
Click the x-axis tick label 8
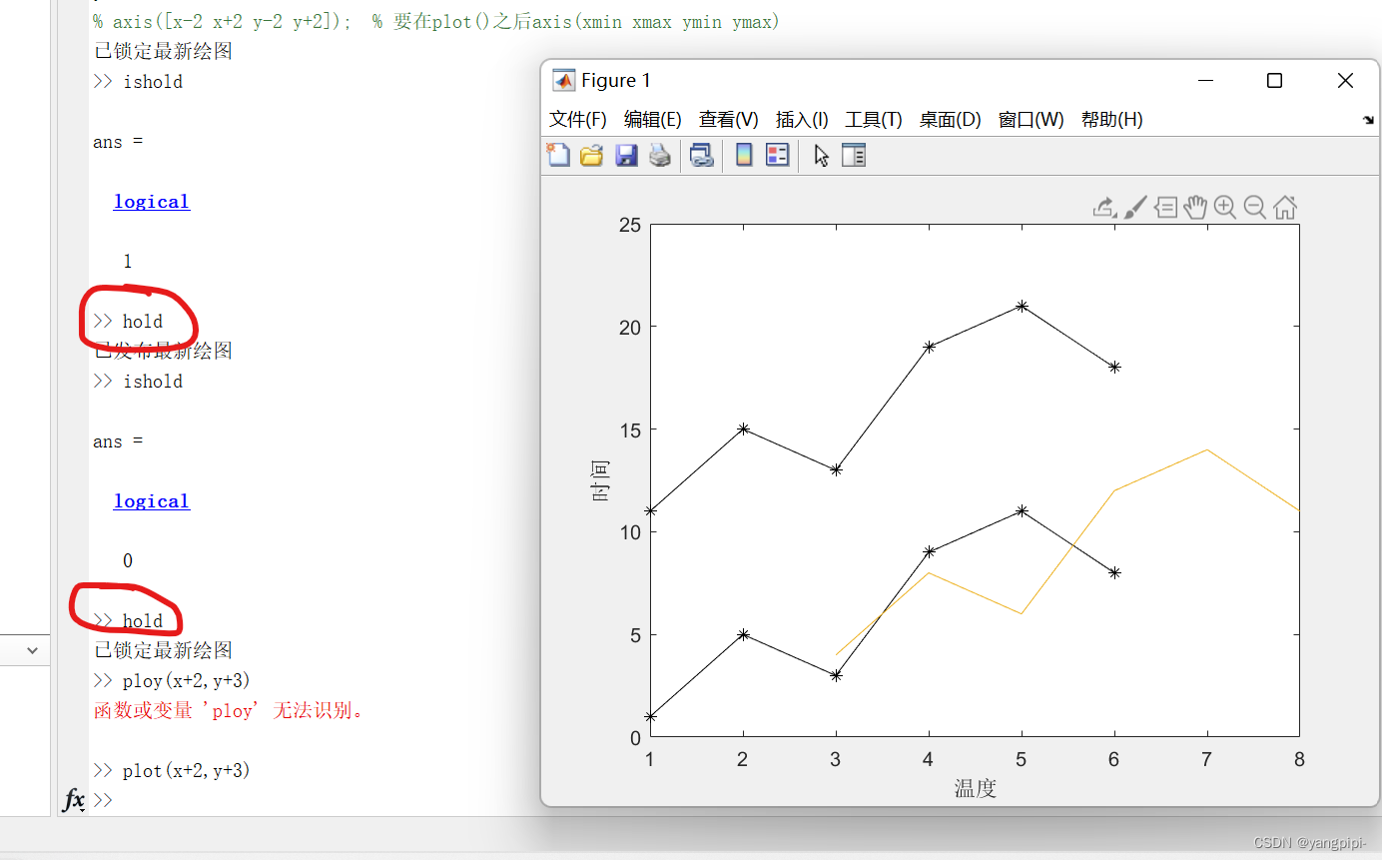tap(1299, 760)
